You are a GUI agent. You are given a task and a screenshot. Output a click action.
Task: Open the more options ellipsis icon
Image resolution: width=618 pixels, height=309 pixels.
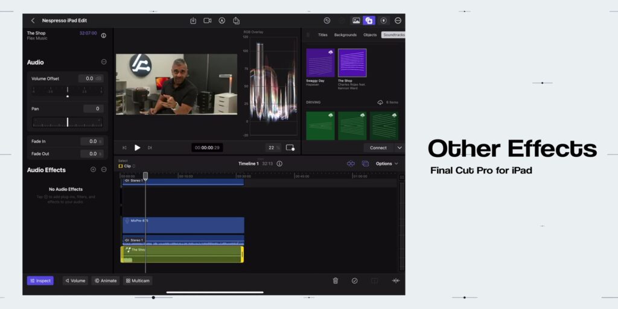398,21
